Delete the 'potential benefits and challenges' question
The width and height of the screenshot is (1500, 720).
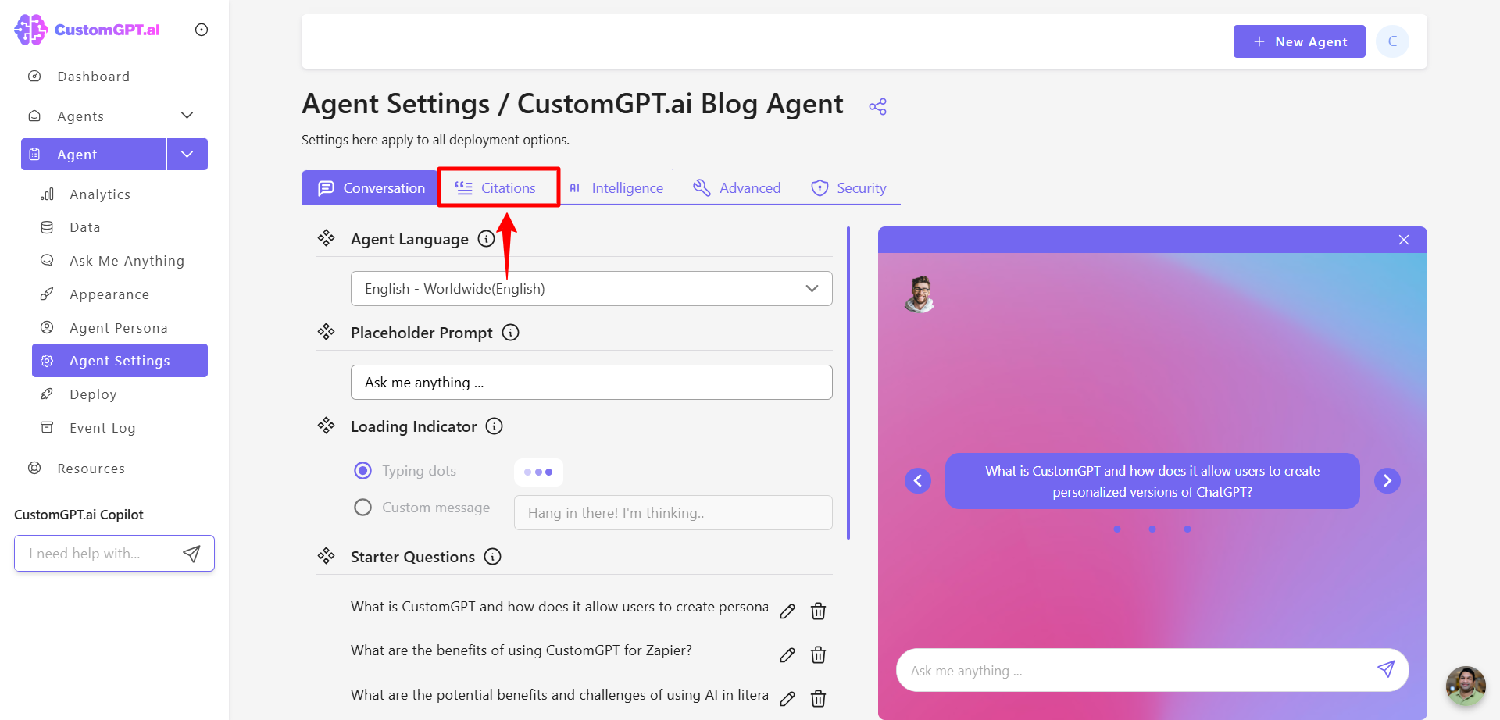(x=818, y=699)
